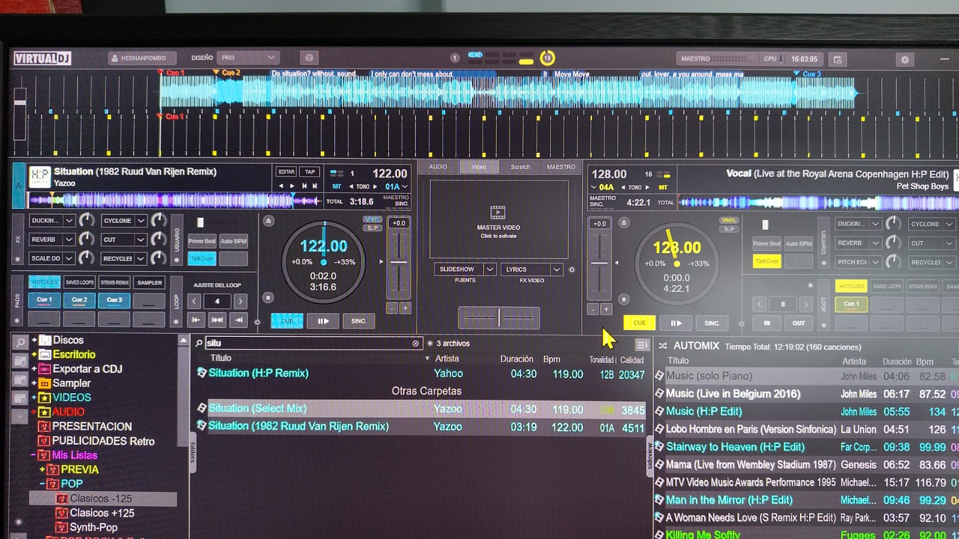Select the Situation (H:P Remix) track
The image size is (959, 539).
(x=421, y=374)
